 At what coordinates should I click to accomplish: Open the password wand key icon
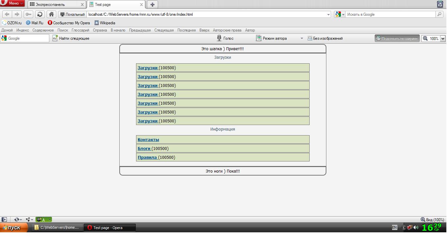[x=29, y=14]
